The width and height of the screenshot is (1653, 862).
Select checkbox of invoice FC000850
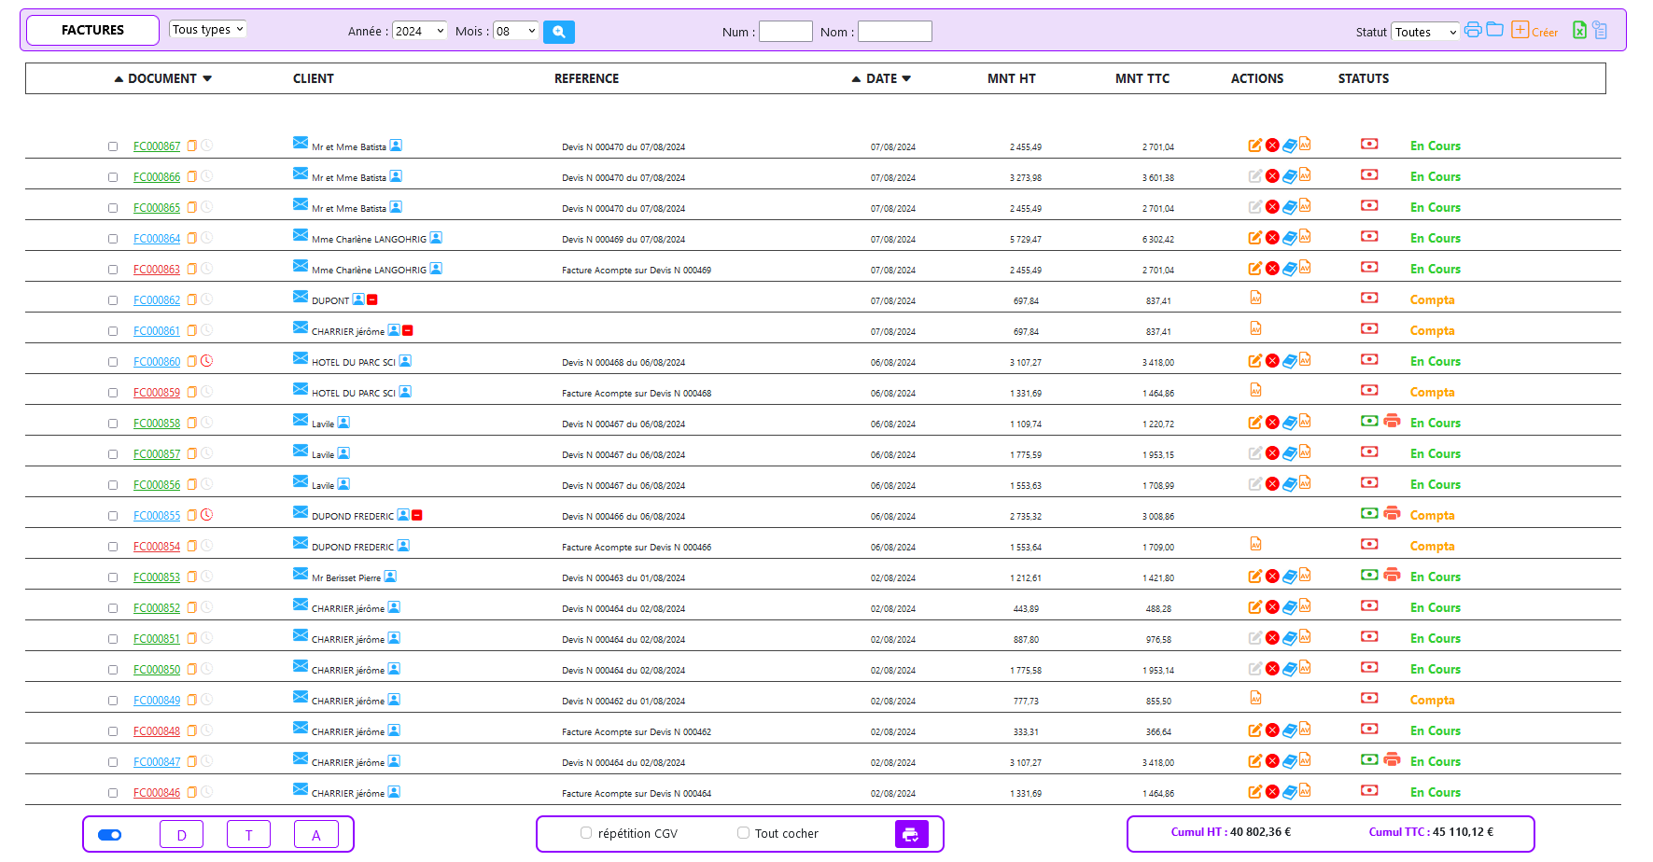(x=113, y=670)
